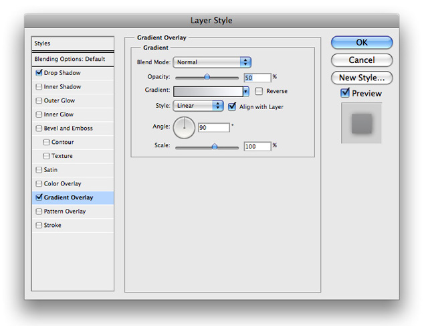428x326 pixels.
Task: Select the Bevel and Emboss label row
Action: tap(73, 129)
